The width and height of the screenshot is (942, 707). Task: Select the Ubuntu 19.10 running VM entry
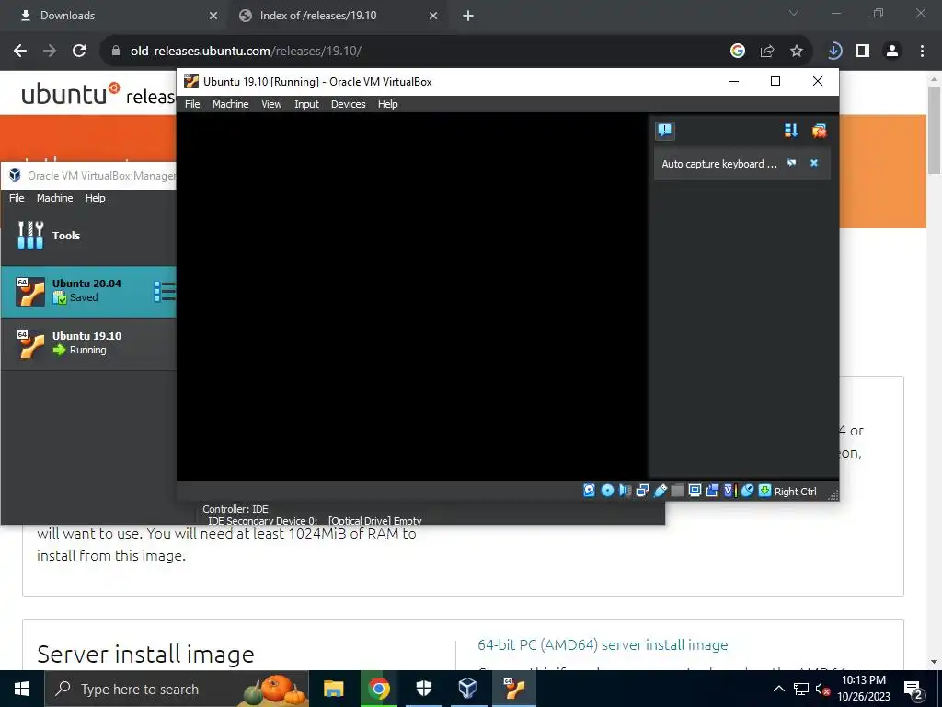(88, 343)
